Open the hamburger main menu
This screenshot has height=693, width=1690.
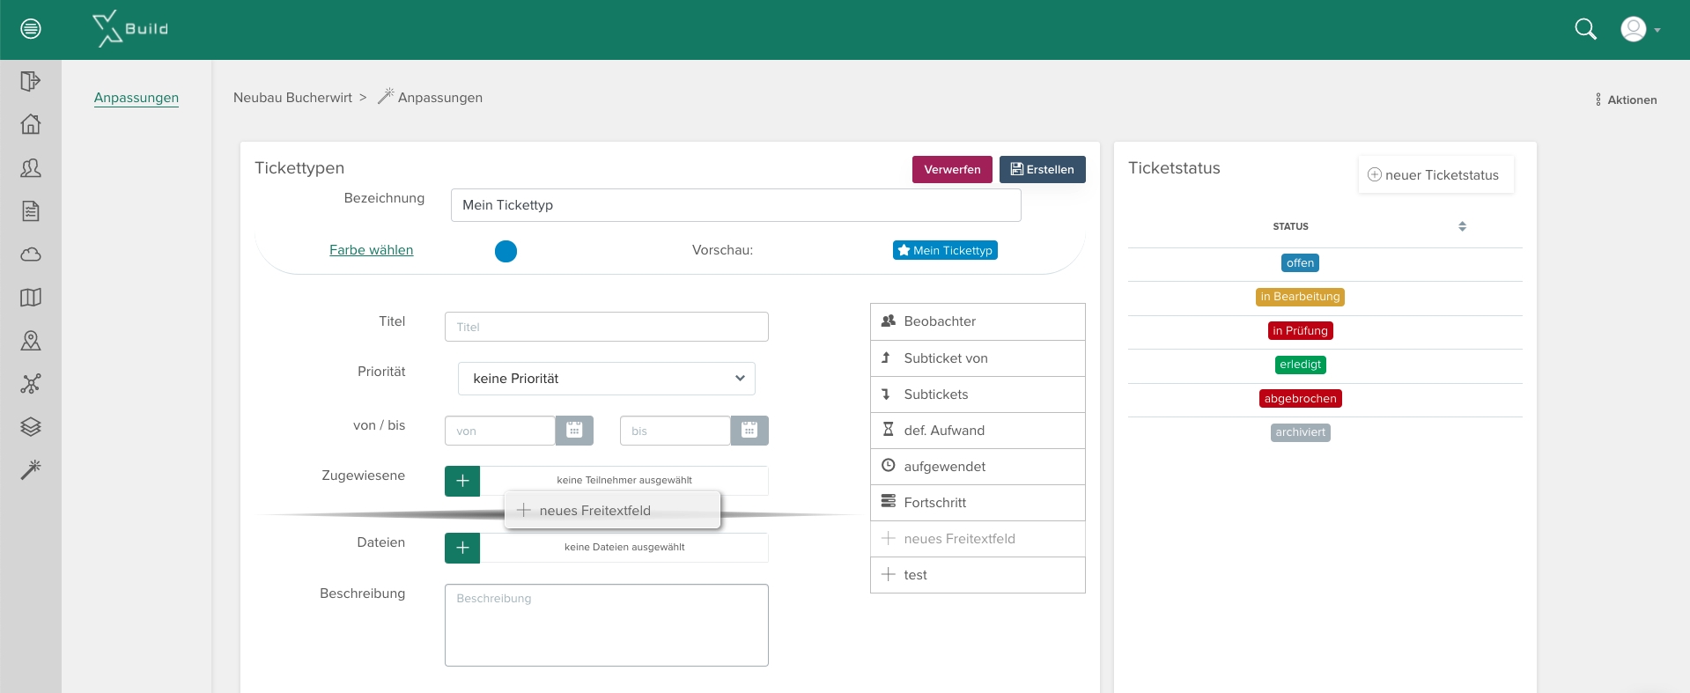pos(31,29)
